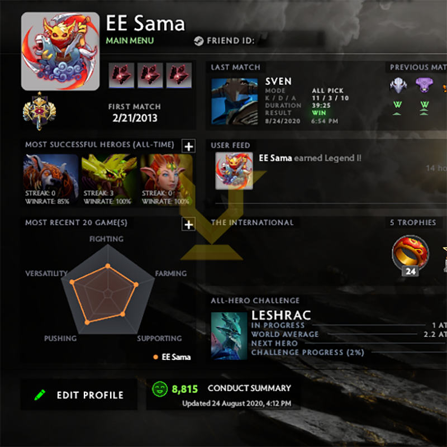Open the Sven last match portrait
This screenshot has height=447, width=447.
tap(235, 102)
